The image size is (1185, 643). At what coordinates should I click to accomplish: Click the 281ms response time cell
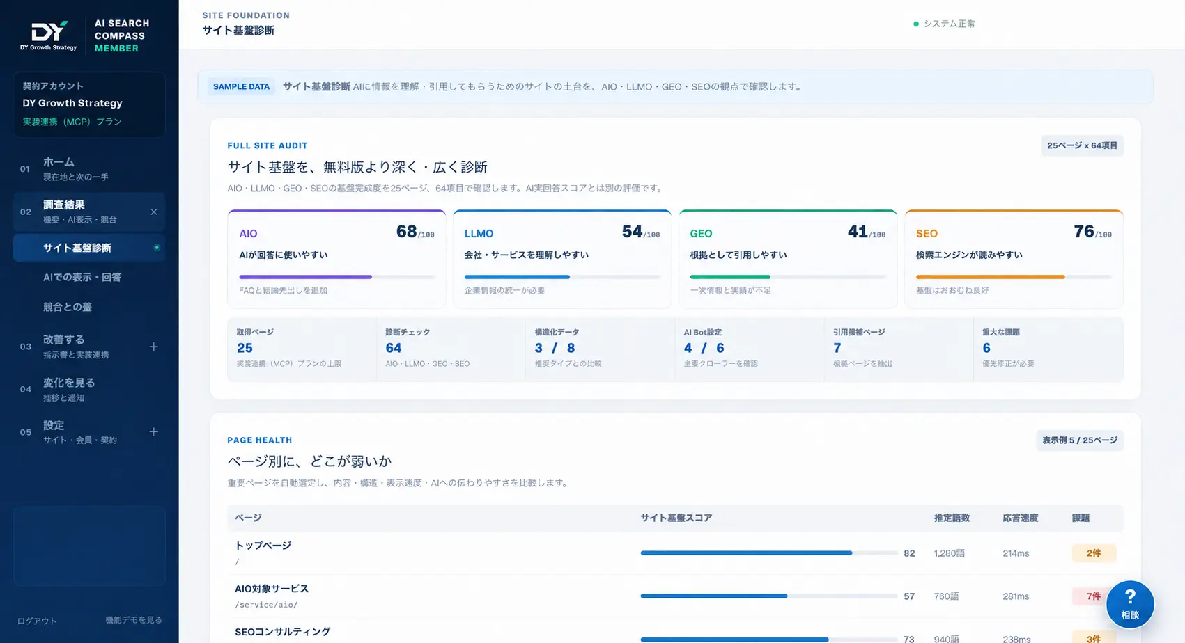pos(1016,596)
